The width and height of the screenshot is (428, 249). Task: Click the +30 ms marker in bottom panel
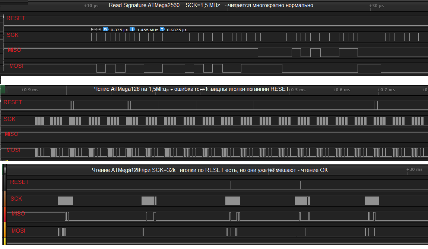coord(414,170)
